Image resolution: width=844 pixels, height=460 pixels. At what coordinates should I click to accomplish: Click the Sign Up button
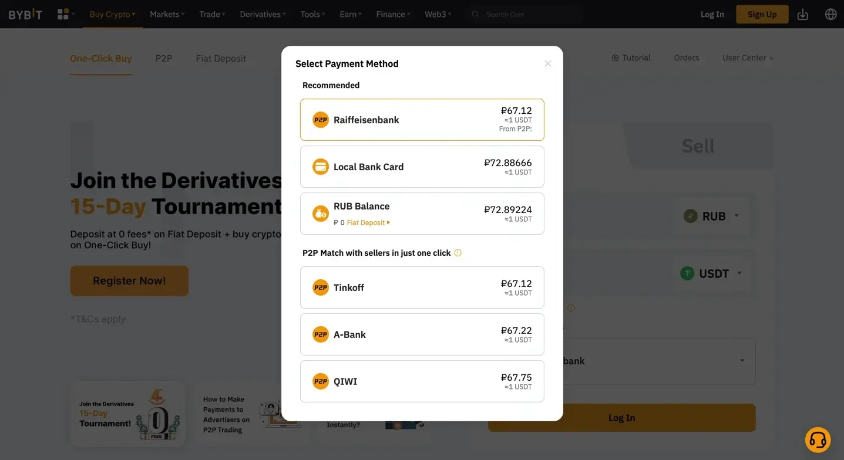(762, 14)
